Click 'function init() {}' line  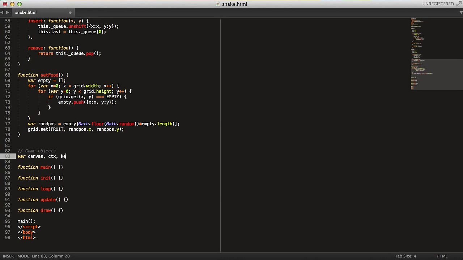pos(41,178)
